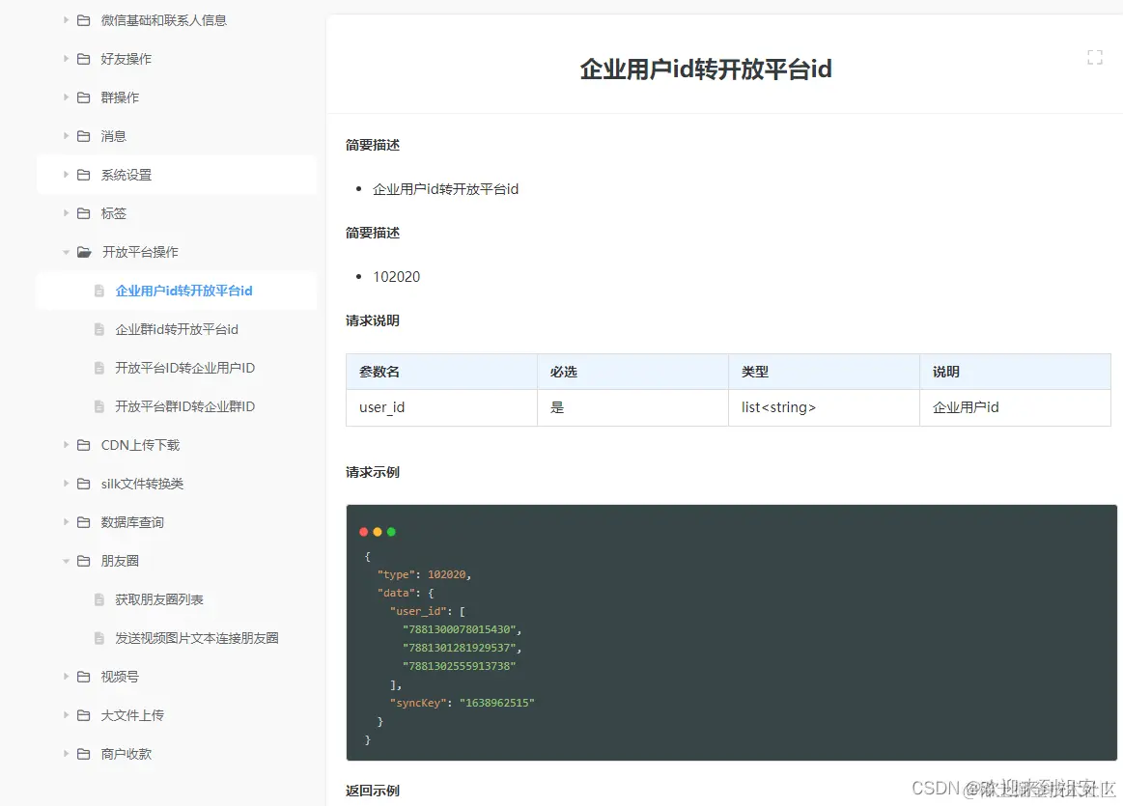Open 获取朋友圈列表 page
Viewport: 1123px width, 806px height.
click(159, 599)
